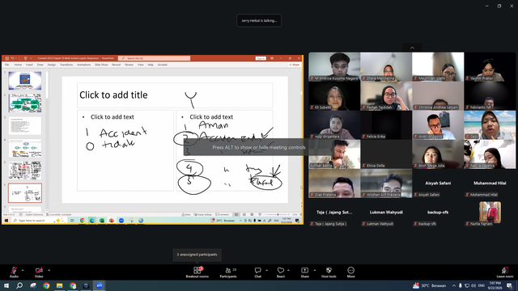This screenshot has width=518, height=291.
Task: Start camera with the Video button
Action: coord(39,272)
